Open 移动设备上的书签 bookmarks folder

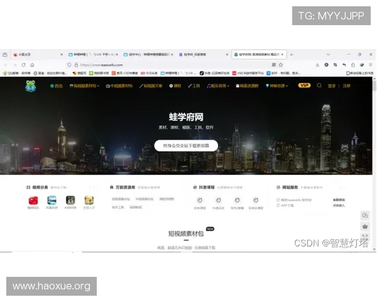coord(359,73)
